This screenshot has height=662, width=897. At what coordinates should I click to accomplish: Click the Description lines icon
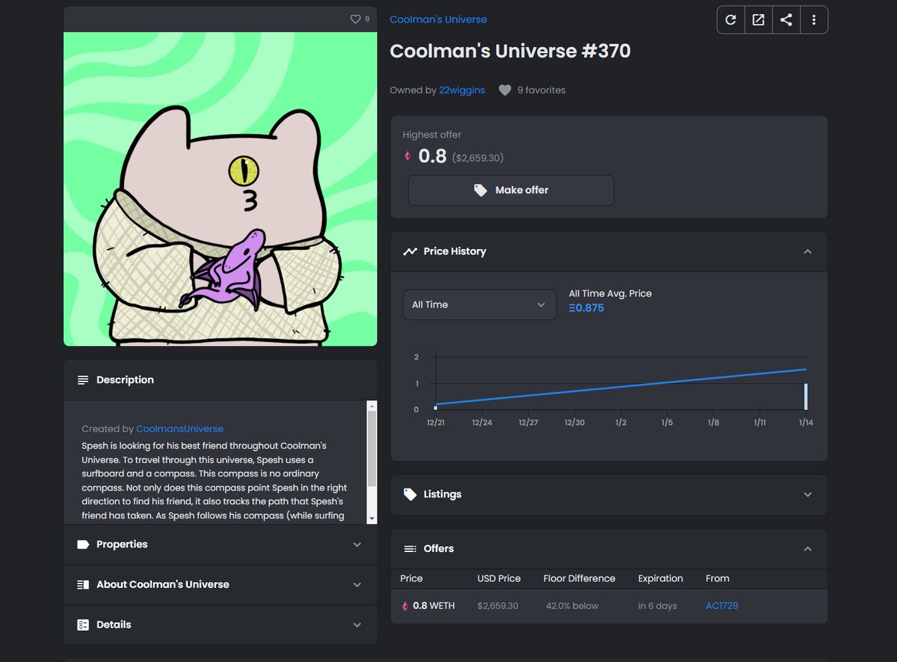click(x=83, y=380)
